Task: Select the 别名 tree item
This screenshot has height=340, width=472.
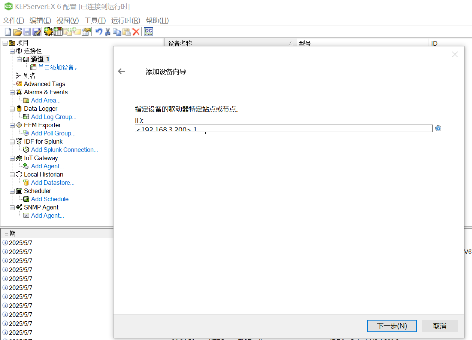Action: 30,76
